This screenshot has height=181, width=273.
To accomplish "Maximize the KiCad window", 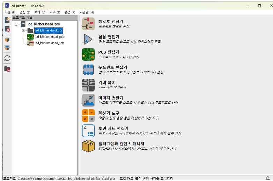I will (x=259, y=6).
